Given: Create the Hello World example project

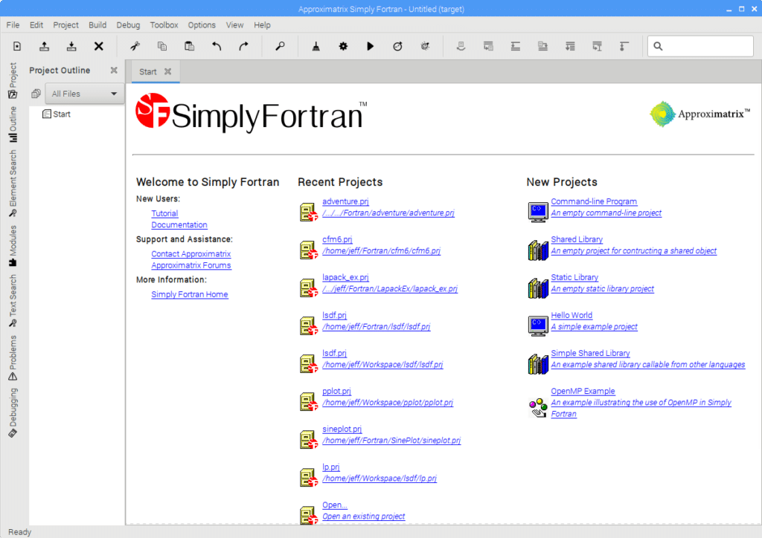Looking at the screenshot, I should [x=571, y=315].
